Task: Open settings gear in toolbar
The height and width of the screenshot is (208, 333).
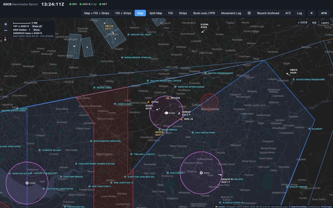Action: (x=249, y=13)
